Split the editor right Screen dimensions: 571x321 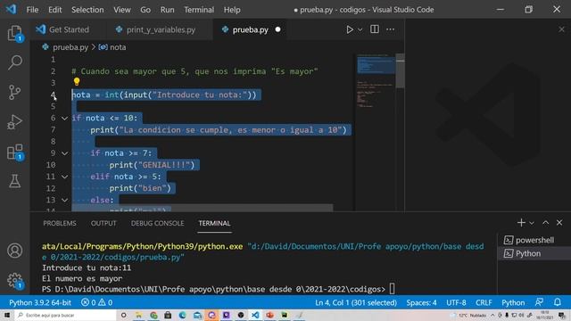coord(375,29)
